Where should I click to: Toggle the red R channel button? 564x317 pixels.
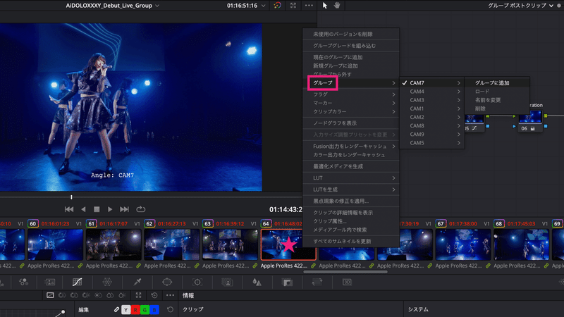point(135,309)
